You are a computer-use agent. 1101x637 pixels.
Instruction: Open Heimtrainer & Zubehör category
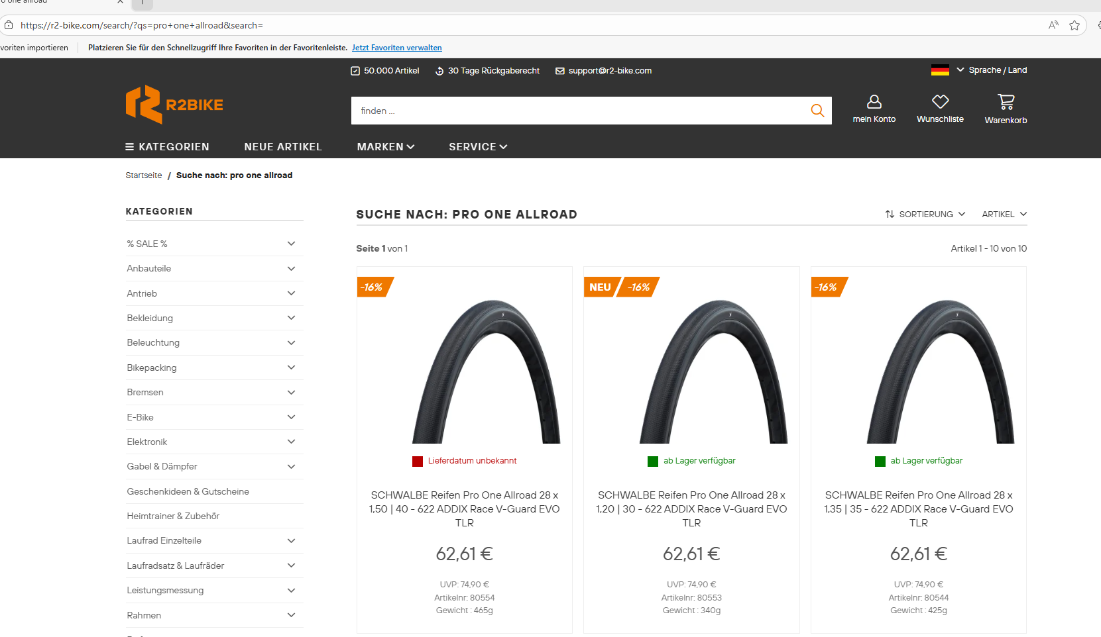(173, 516)
